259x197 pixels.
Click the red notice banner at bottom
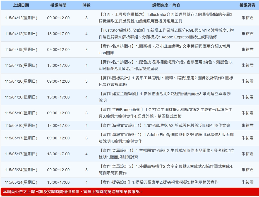coord(129,192)
